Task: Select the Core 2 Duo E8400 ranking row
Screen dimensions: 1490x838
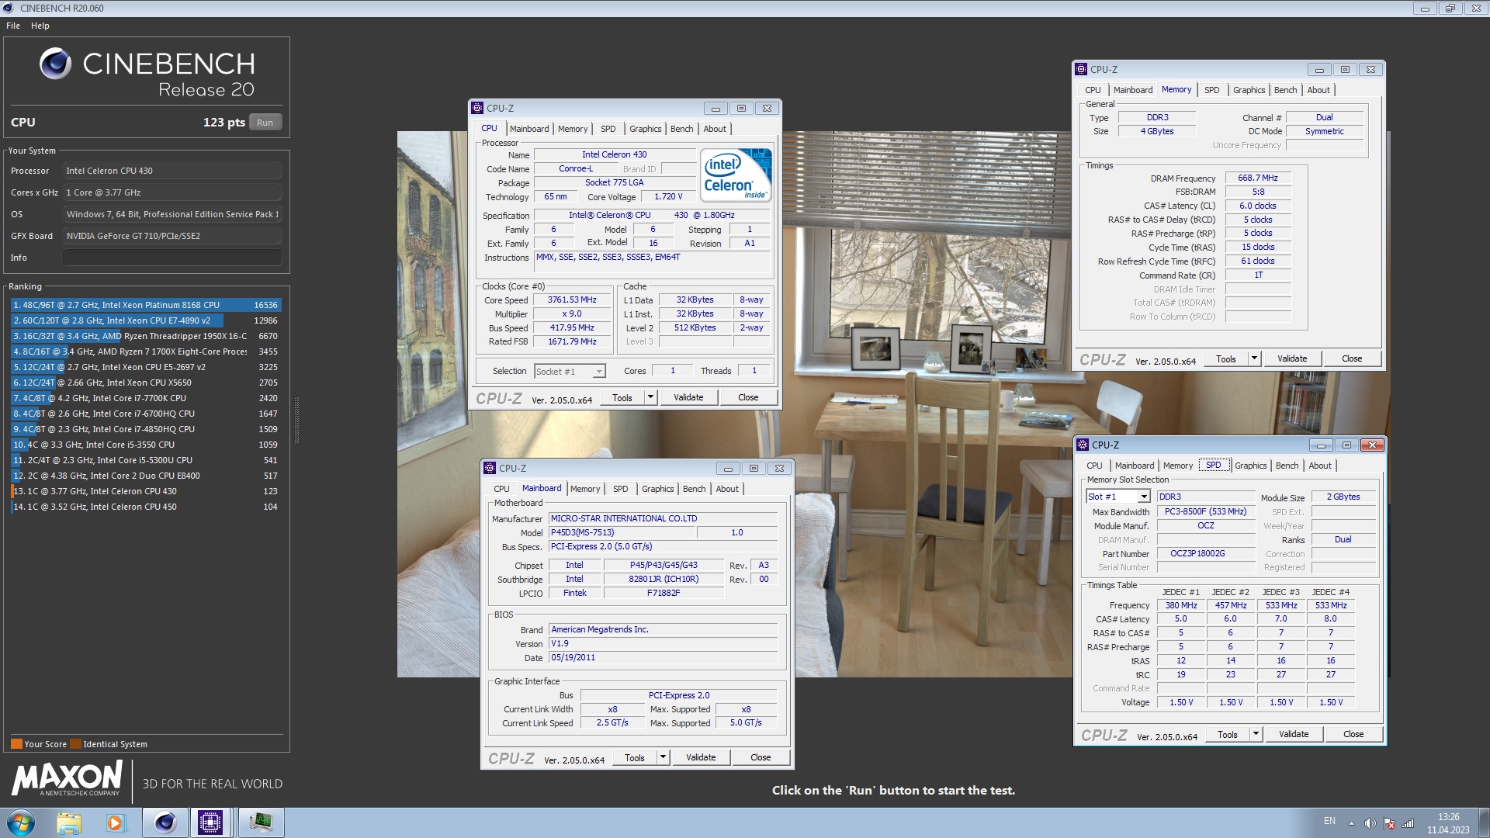Action: click(146, 476)
